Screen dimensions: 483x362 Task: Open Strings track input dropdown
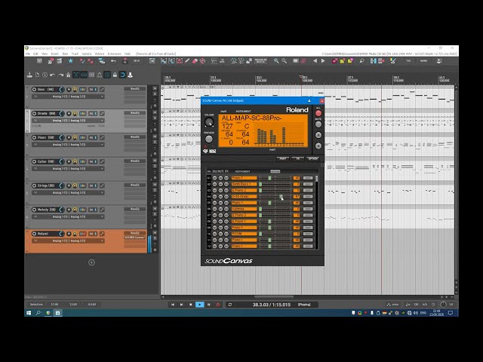68,193
